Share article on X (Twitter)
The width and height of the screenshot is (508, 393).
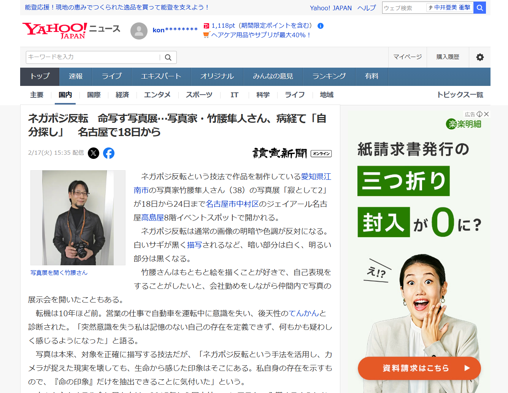(x=94, y=153)
